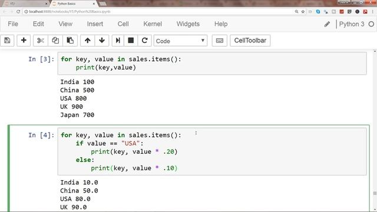Screen dimensions: 377x212
Task: Open the zoom magnifier in the address bar
Action: (x=297, y=12)
